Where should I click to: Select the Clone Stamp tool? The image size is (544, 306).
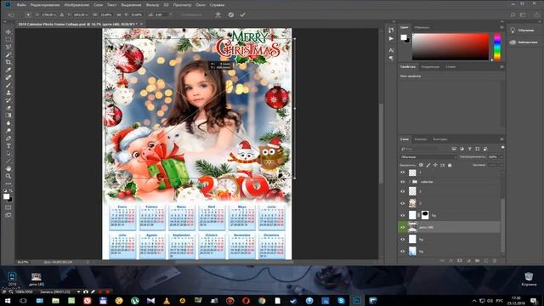pos(8,93)
